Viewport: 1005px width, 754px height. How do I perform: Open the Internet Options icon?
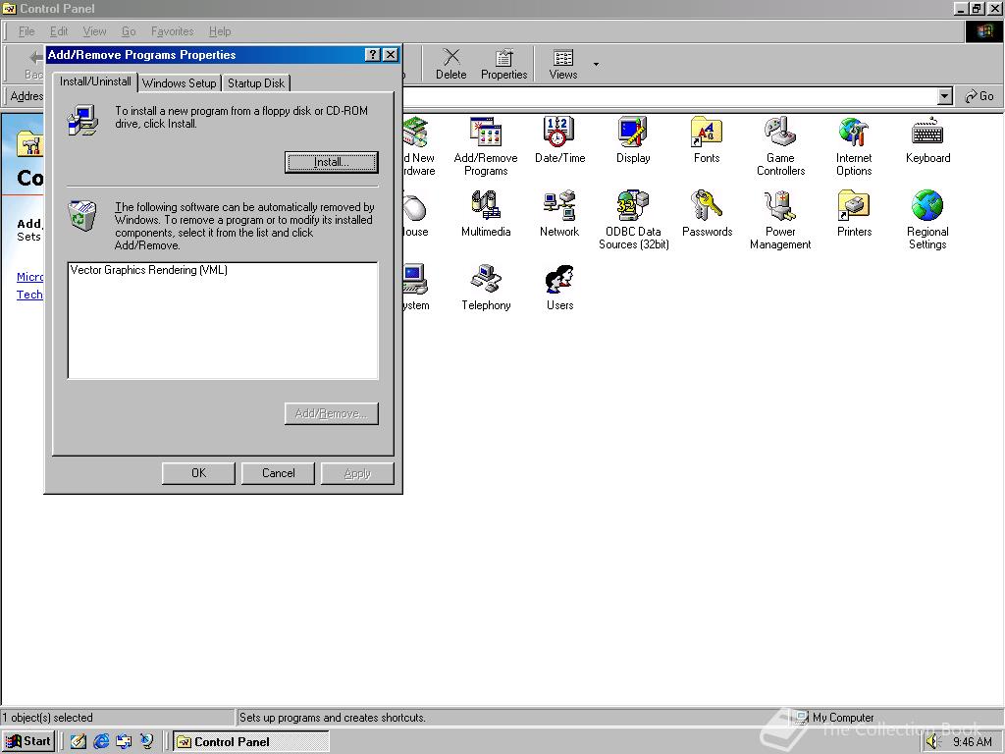pyautogui.click(x=854, y=146)
